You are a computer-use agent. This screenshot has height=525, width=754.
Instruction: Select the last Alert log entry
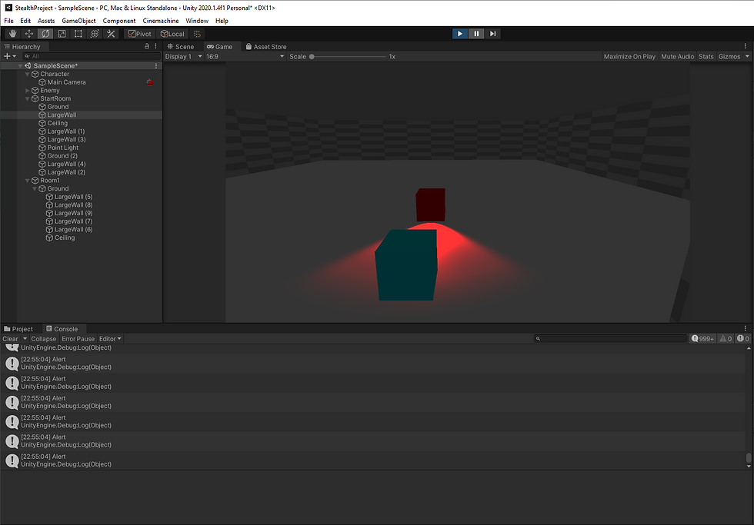coord(372,460)
